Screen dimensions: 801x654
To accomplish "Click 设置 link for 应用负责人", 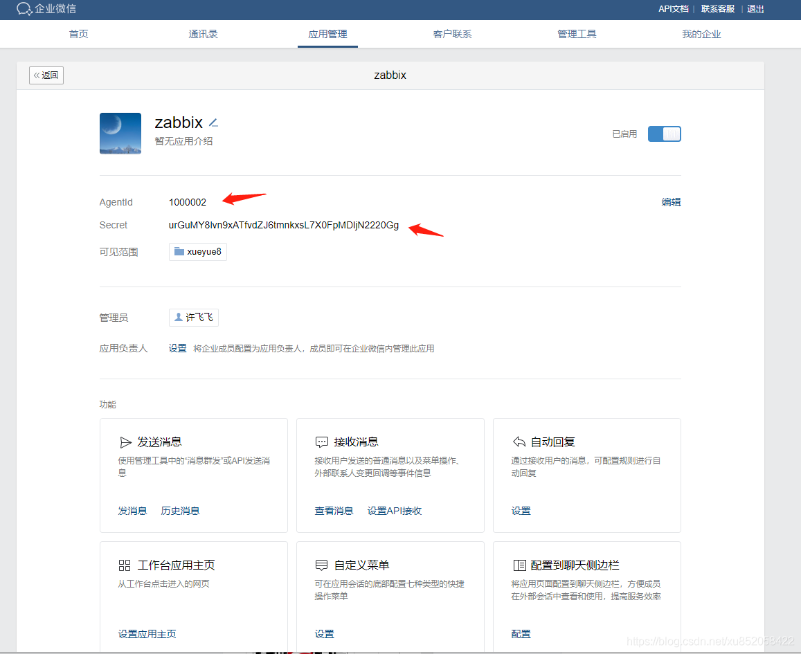I will 178,348.
